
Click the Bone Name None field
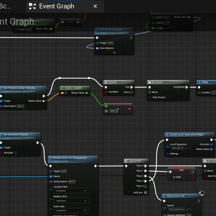tap(20, 106)
